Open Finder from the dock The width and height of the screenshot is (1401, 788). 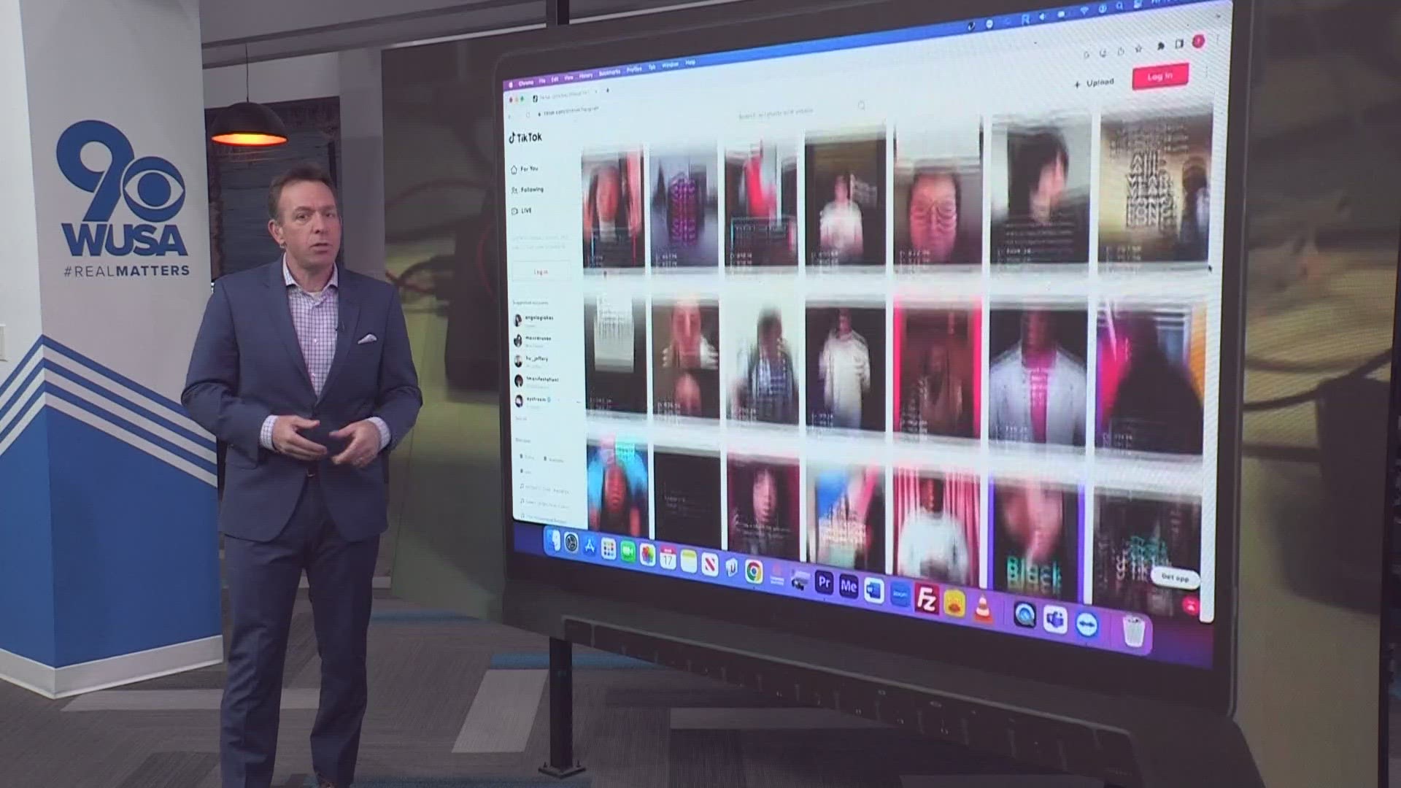pyautogui.click(x=554, y=541)
